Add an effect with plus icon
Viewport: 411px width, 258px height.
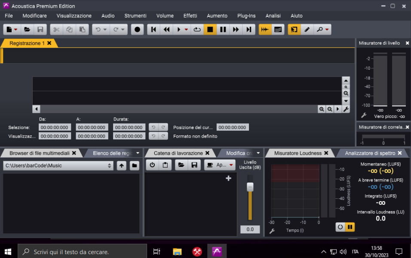[x=229, y=178]
